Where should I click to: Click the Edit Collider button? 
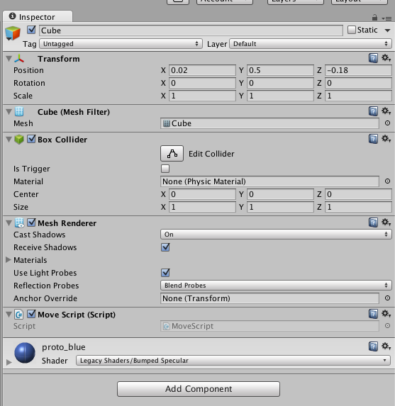point(172,153)
